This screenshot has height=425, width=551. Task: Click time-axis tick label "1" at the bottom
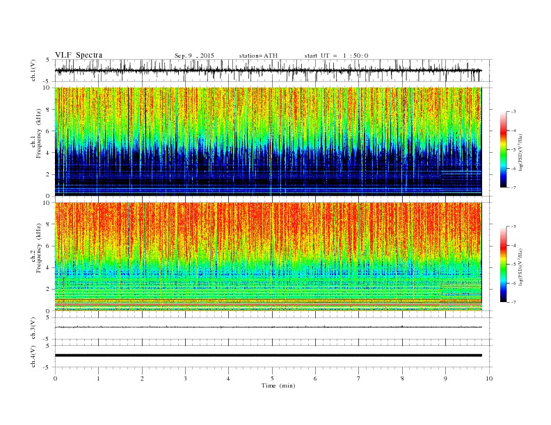click(98, 378)
